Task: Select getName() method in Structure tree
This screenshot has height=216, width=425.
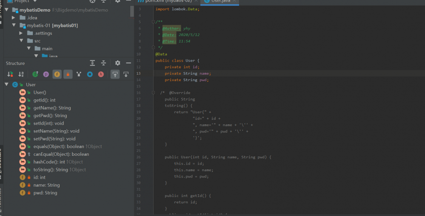Action: pos(52,108)
